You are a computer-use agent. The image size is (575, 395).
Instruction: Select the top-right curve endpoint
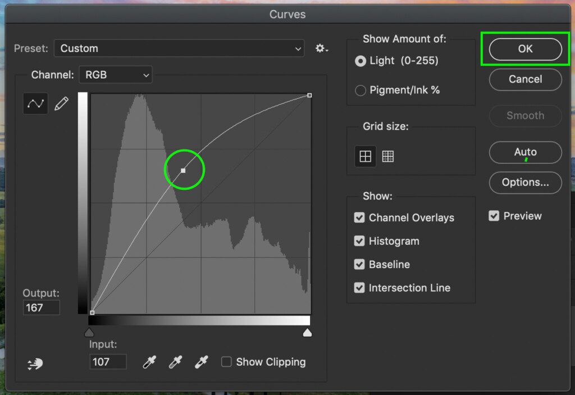309,96
